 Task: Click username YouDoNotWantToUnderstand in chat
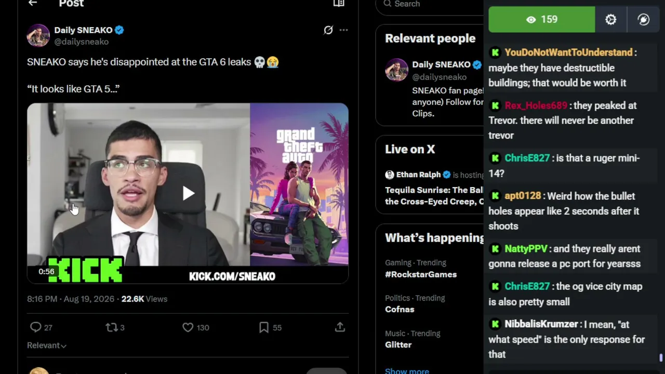click(568, 52)
